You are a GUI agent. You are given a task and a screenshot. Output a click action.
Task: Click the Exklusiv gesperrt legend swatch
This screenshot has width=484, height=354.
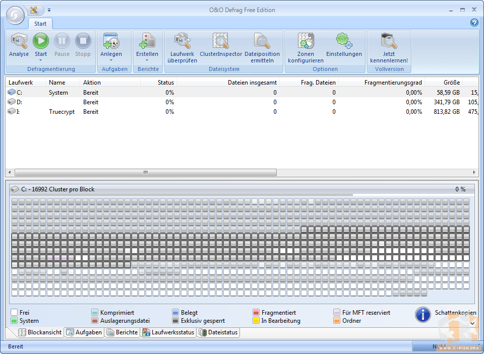[x=175, y=320]
